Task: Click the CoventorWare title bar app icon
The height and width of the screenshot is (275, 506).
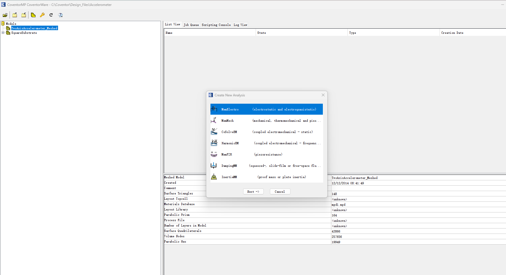Action: [3, 5]
